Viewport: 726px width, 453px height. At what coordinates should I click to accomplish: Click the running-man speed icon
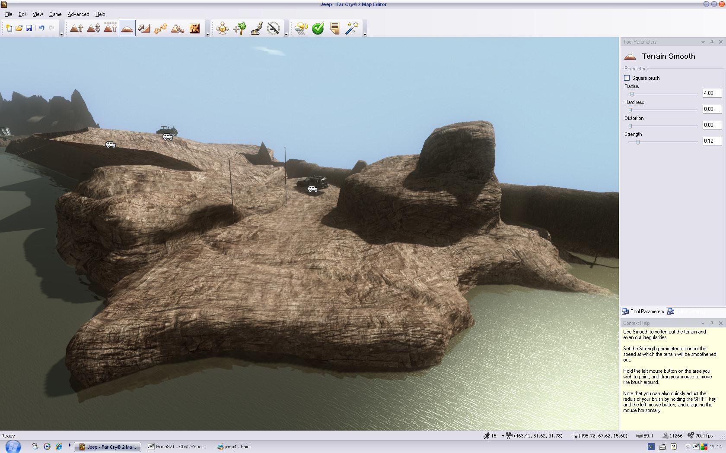coord(487,436)
